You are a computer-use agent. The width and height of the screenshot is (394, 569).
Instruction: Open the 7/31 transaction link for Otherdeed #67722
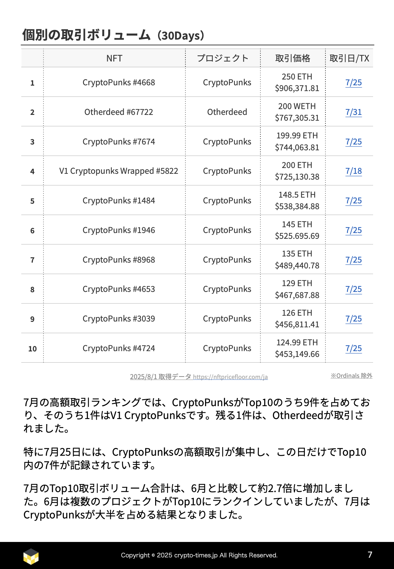(353, 112)
